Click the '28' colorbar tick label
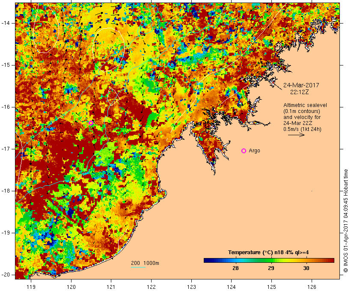Viewport: 351px width, 291px height. 235,268
